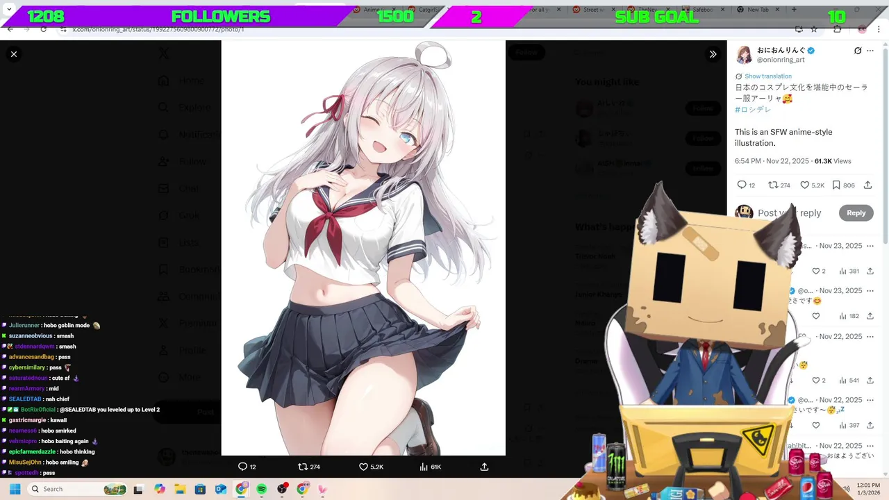Image resolution: width=889 pixels, height=500 pixels.
Task: Share the reply with 381 views
Action: (870, 271)
